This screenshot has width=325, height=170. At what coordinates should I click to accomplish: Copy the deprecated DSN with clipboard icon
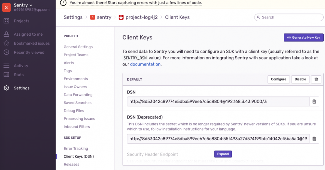(x=314, y=139)
